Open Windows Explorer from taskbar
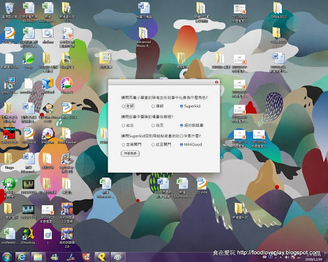328x262 pixels. coord(38,257)
